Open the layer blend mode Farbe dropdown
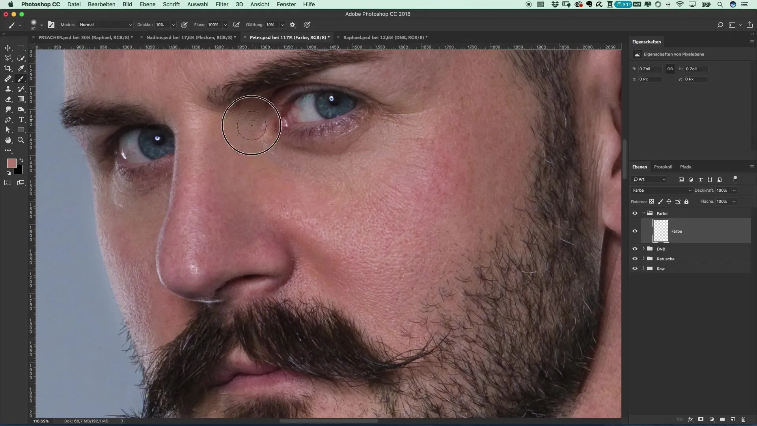Viewport: 757px width, 426px height. pos(661,191)
